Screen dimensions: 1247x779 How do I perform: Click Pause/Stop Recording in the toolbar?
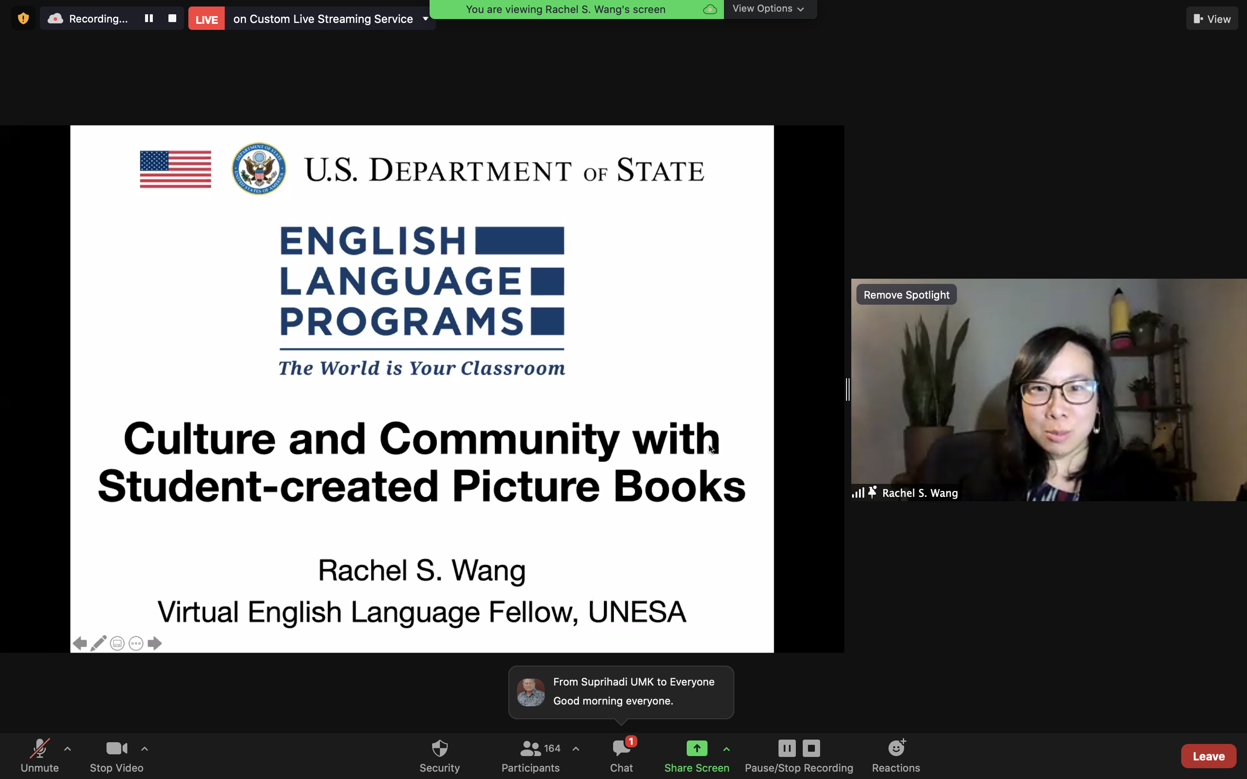click(799, 755)
